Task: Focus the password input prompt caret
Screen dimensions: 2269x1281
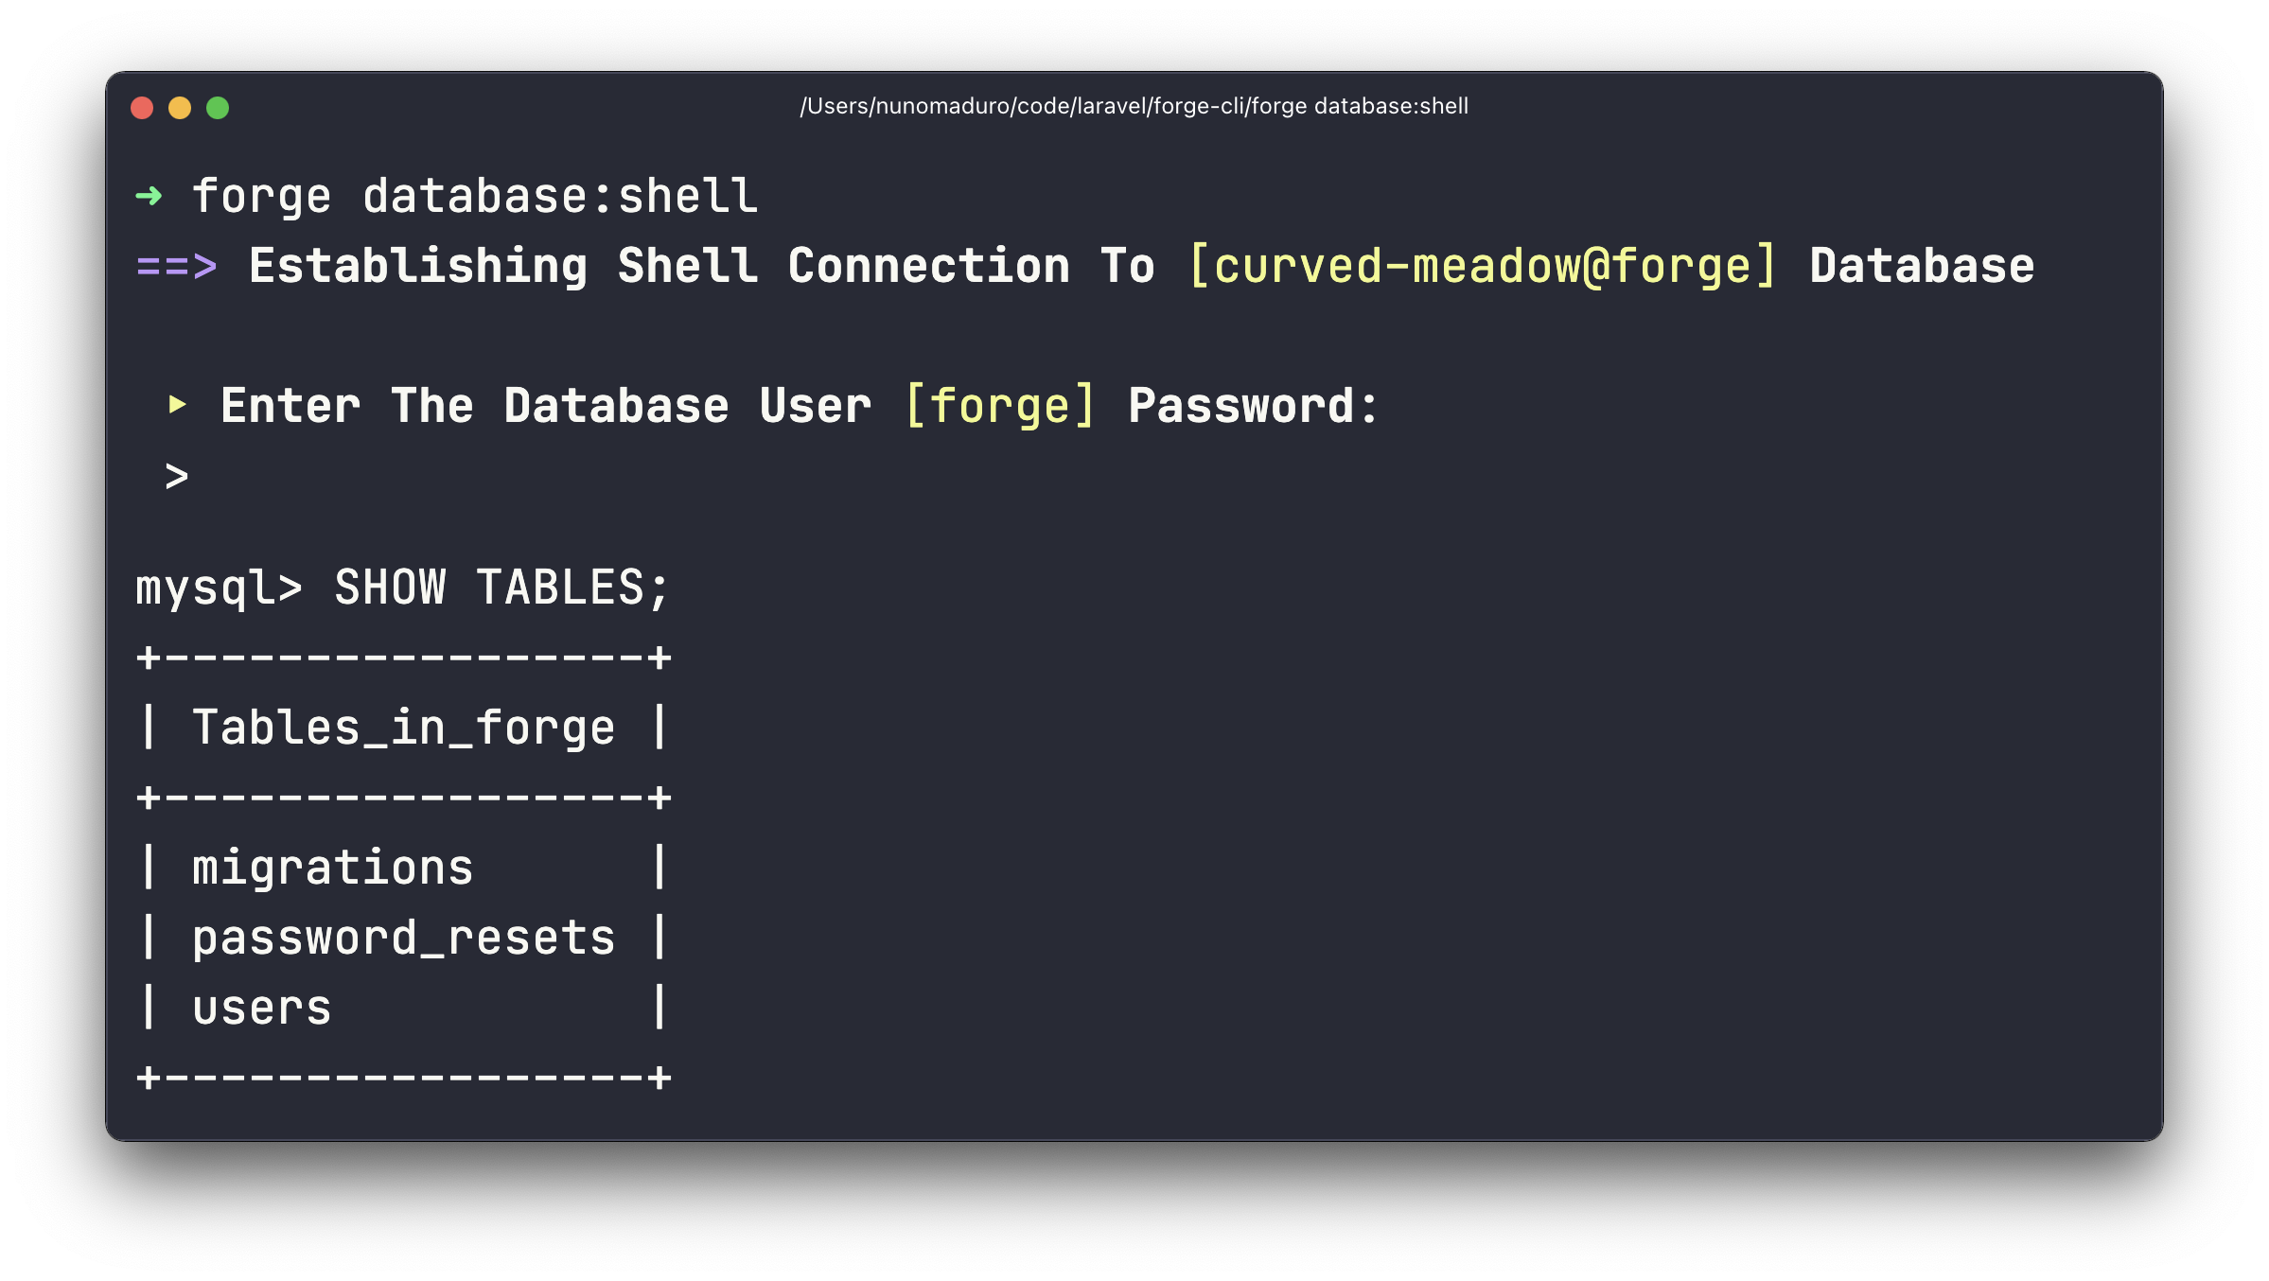Action: 177,476
